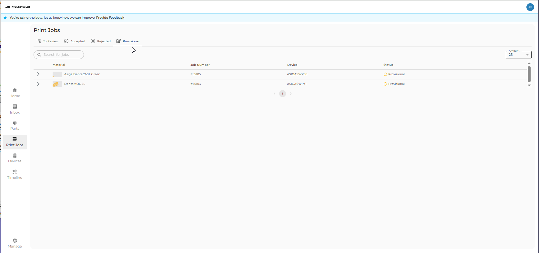Focus the Search for jobs field

[x=59, y=55]
